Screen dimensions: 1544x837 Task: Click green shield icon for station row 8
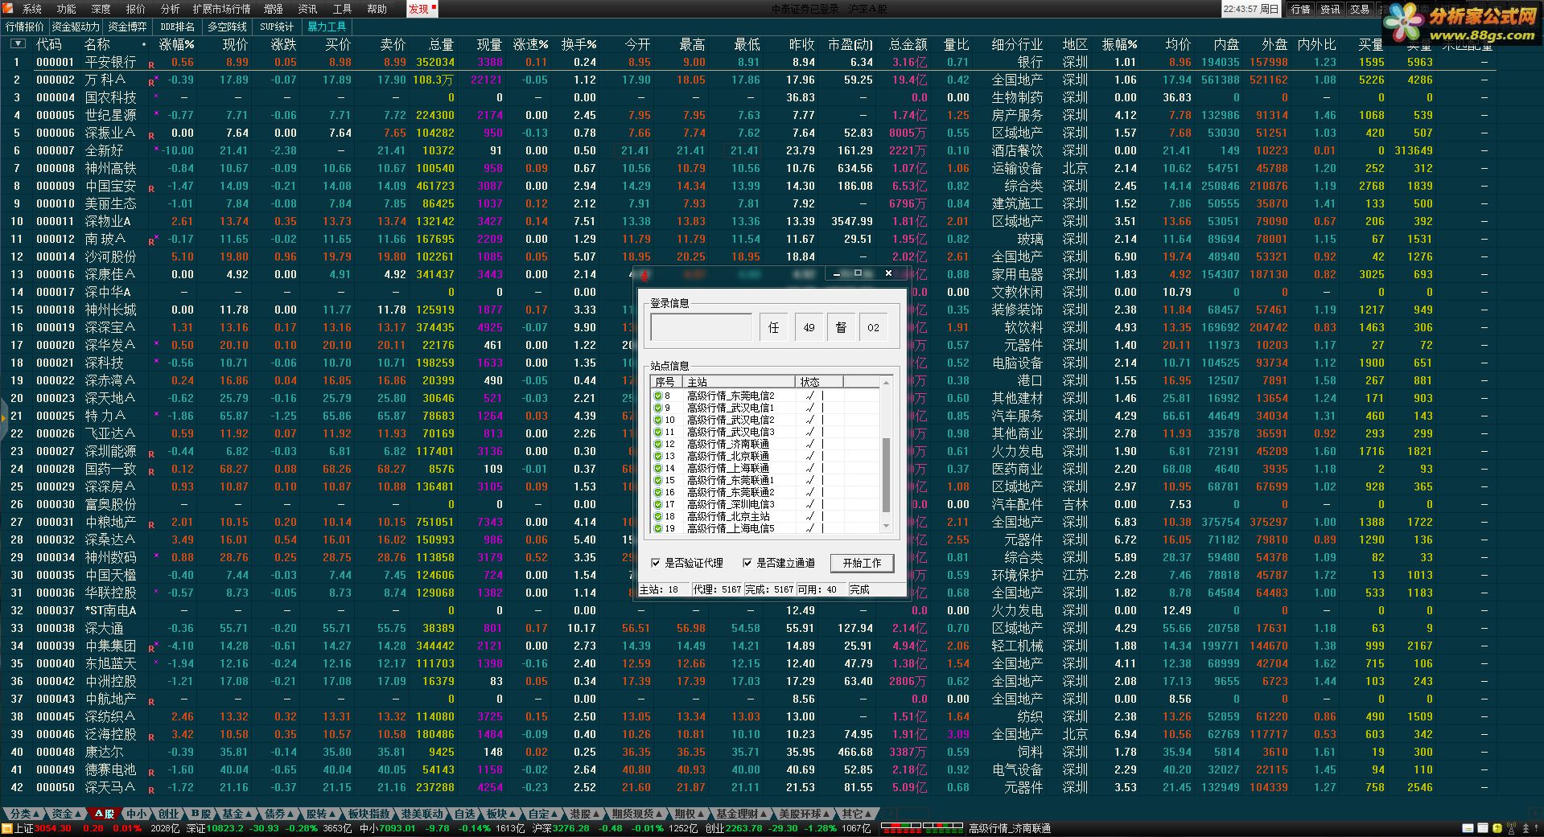click(x=657, y=396)
